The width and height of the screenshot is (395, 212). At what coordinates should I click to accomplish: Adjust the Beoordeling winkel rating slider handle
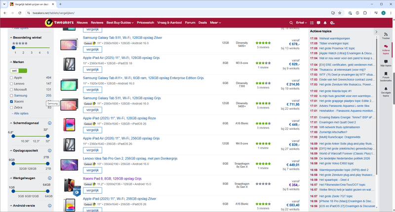(14, 47)
